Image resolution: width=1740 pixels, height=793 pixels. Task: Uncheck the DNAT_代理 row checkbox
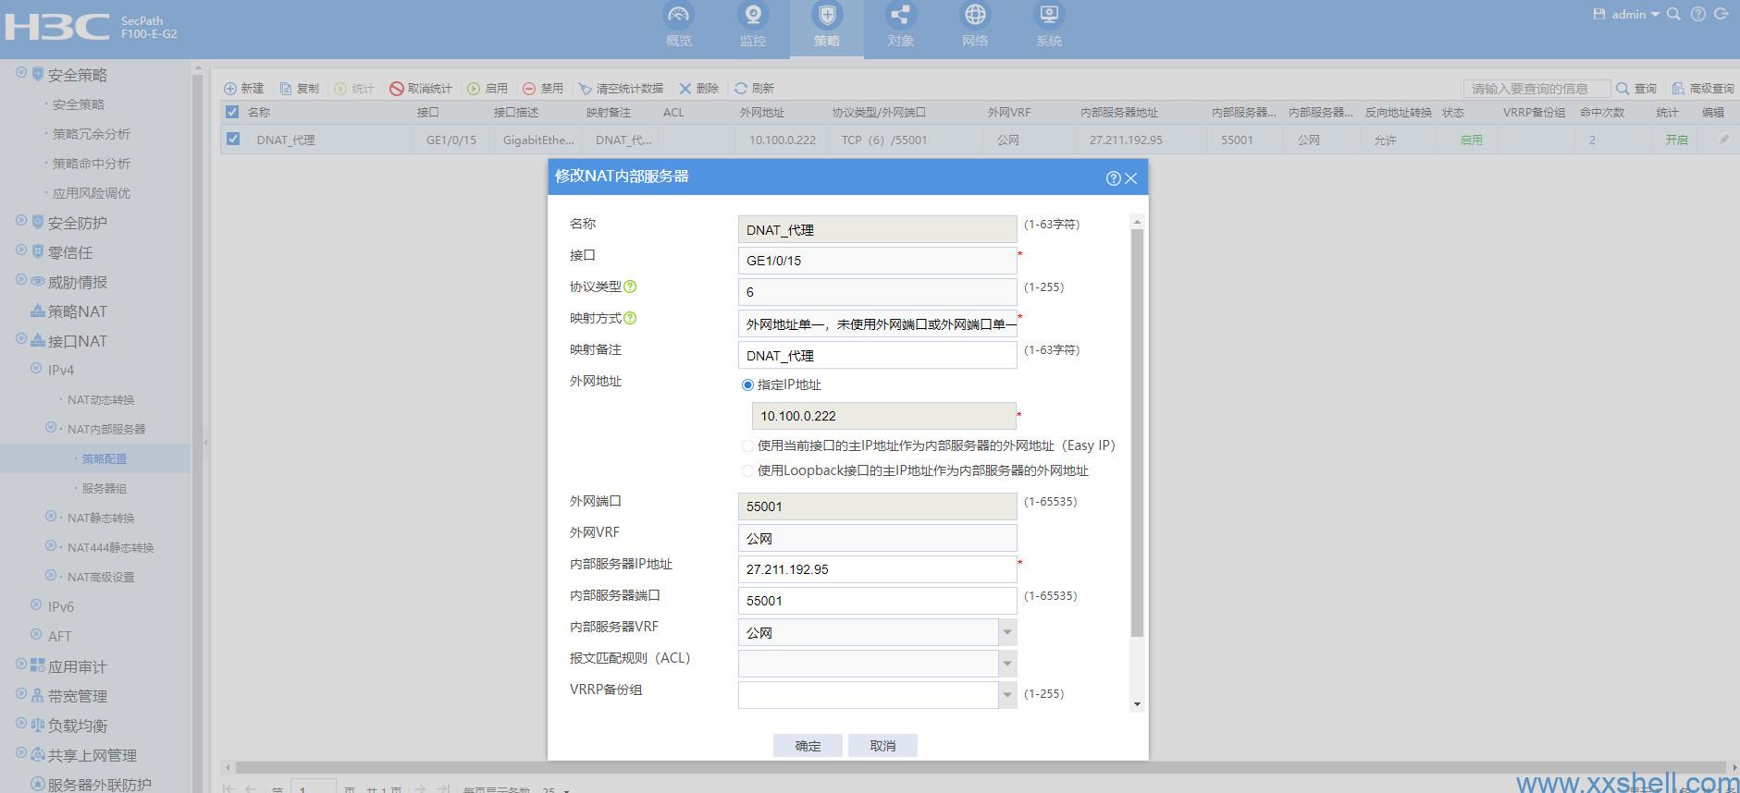(x=233, y=140)
